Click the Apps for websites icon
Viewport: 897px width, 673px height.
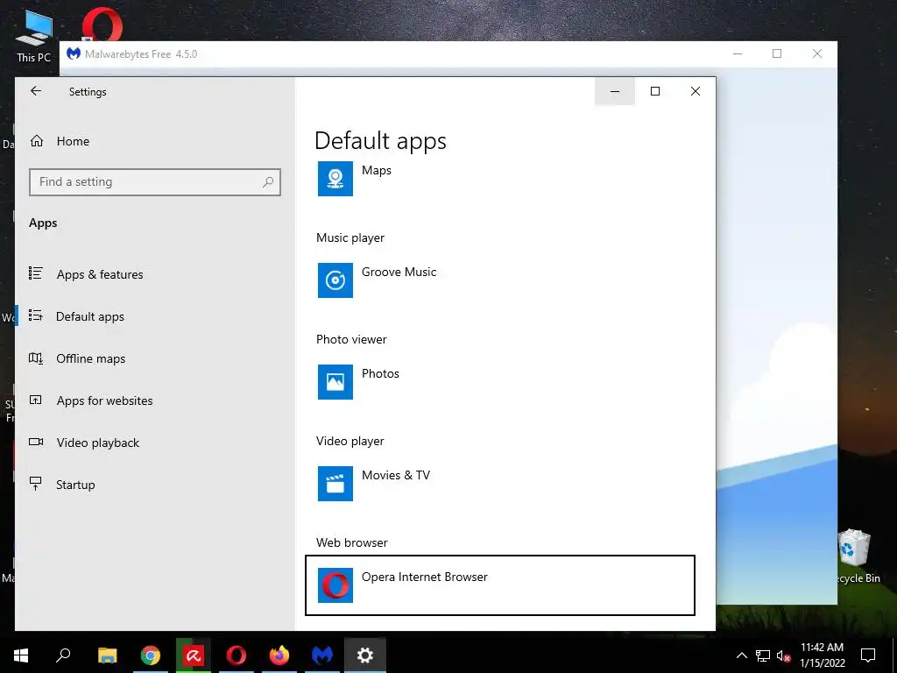[35, 400]
